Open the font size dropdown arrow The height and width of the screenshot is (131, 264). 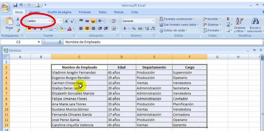[61, 21]
